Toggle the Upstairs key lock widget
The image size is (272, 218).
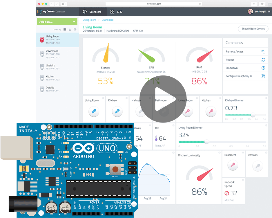point(258,166)
